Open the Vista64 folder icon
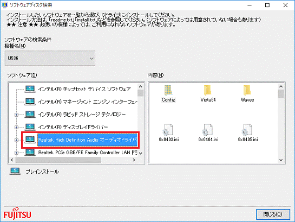The image size is (295, 222). point(207,90)
